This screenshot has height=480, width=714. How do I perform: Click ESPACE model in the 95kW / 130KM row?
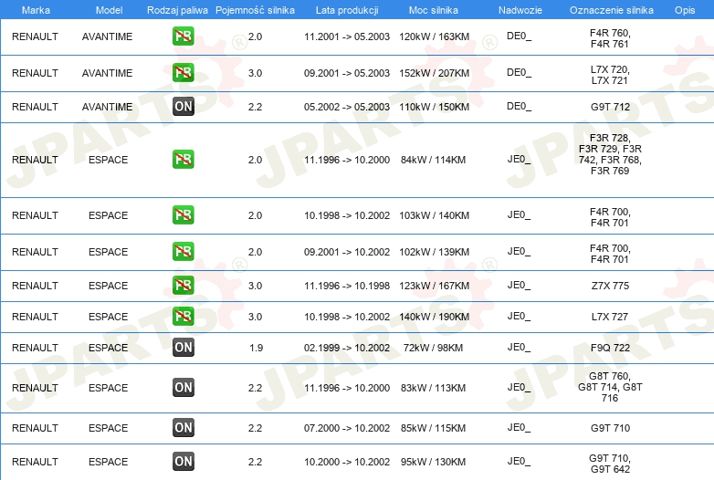pos(109,462)
